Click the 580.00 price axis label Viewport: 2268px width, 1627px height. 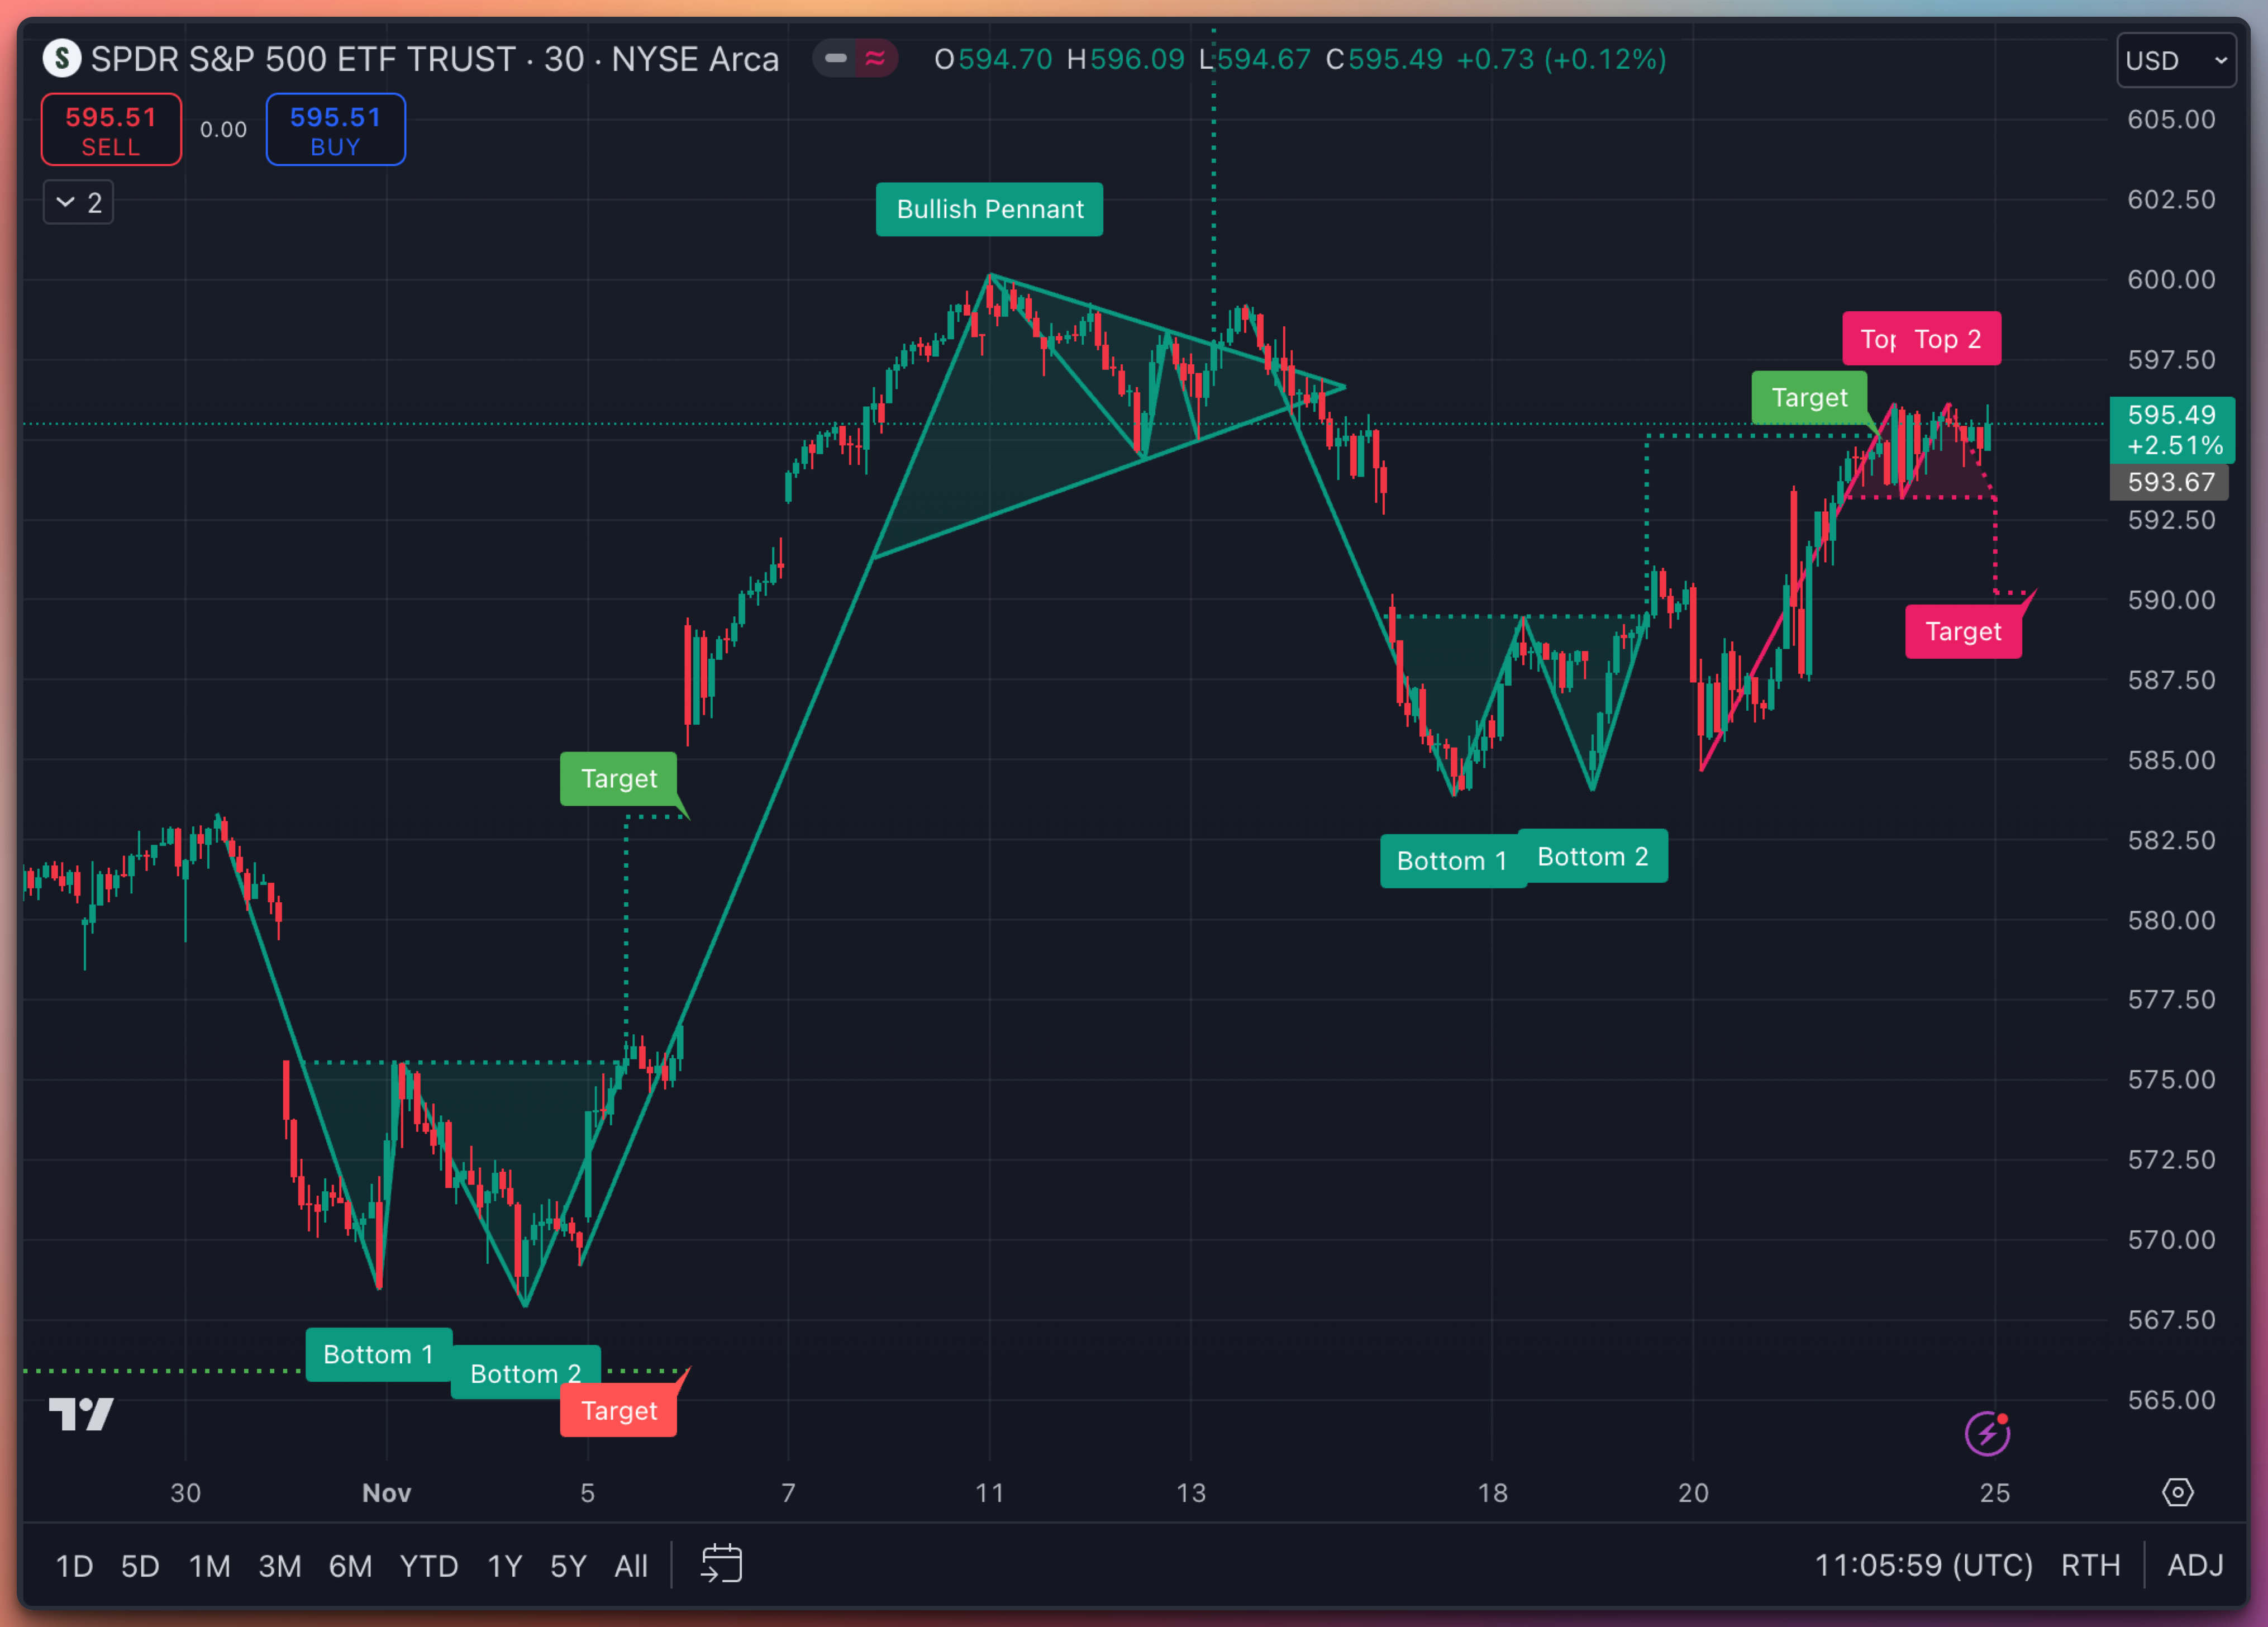coord(2172,920)
